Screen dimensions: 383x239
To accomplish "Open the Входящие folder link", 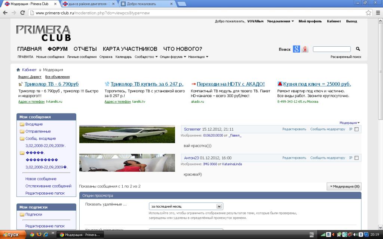I will pyautogui.click(x=34, y=124).
